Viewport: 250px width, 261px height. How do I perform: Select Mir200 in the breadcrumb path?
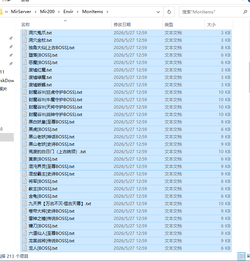[47, 12]
